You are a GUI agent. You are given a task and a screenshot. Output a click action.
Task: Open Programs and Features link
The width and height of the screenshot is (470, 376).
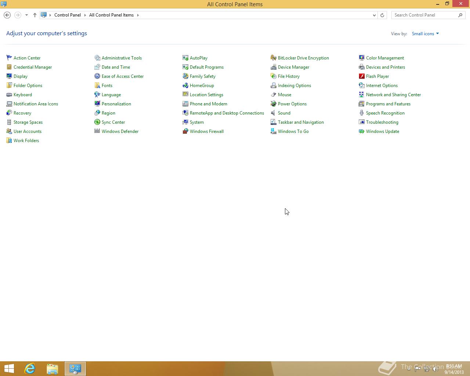click(388, 104)
